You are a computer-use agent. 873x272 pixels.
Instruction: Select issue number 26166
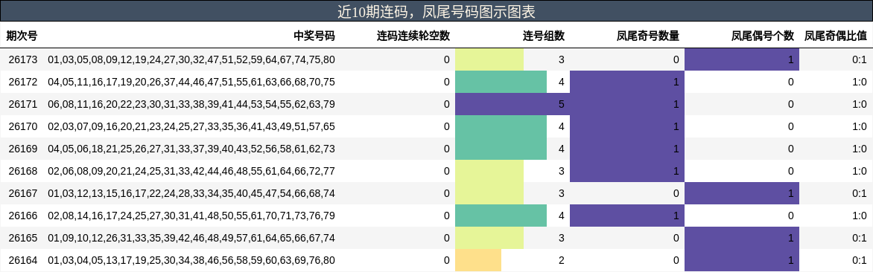coord(23,216)
